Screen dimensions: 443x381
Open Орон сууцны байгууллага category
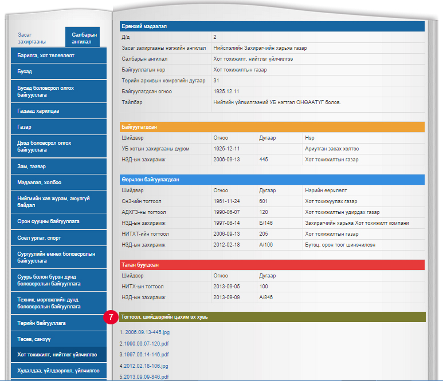pos(49,221)
